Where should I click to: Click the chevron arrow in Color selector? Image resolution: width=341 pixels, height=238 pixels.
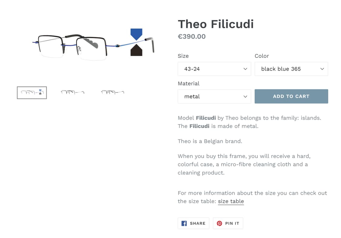click(322, 69)
